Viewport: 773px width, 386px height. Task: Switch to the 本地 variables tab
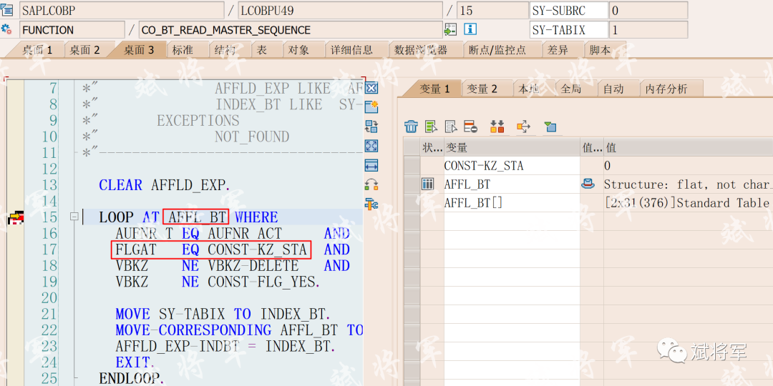pyautogui.click(x=528, y=89)
